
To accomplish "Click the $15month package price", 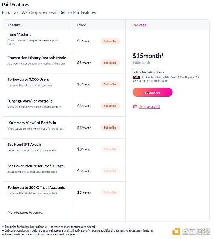I will point(148,56).
